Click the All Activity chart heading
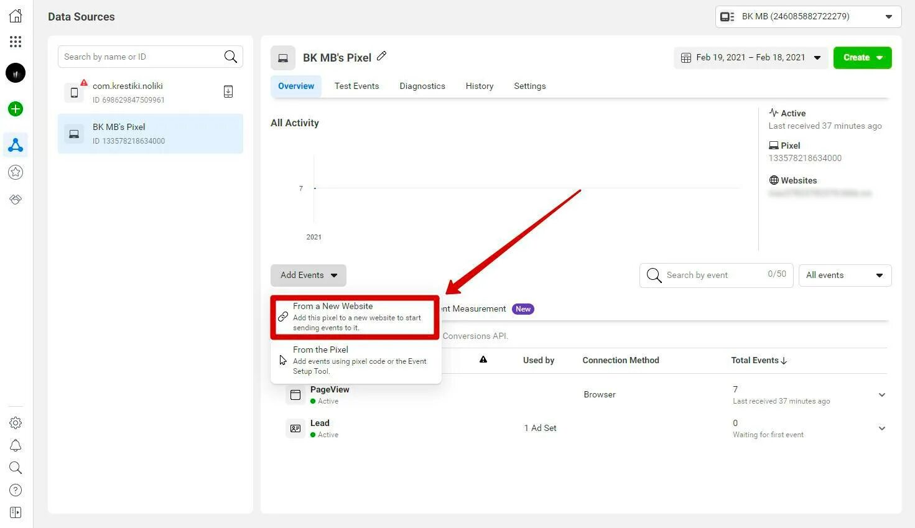 click(295, 123)
